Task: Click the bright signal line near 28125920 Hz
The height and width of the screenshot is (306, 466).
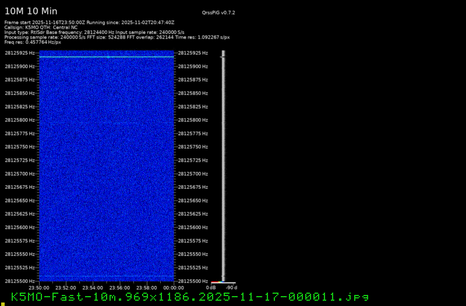Action: point(107,57)
